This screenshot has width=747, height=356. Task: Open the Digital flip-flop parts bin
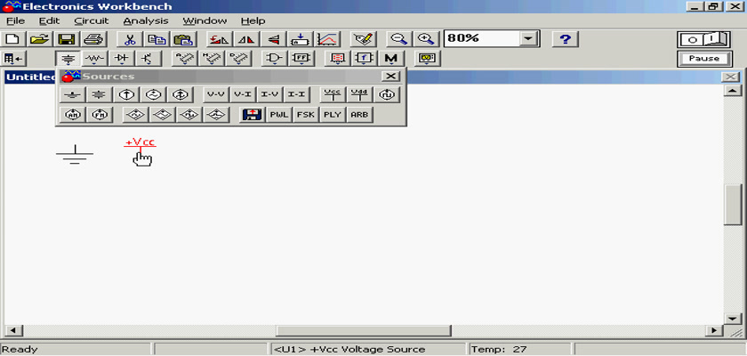pos(301,59)
